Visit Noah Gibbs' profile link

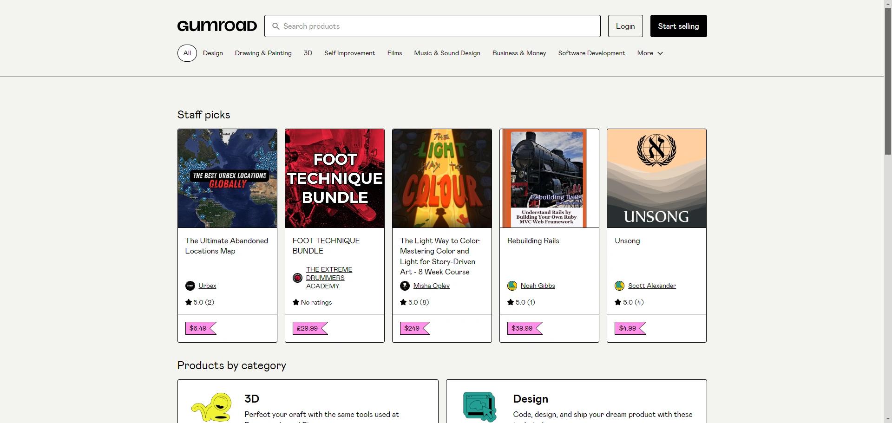tap(538, 286)
